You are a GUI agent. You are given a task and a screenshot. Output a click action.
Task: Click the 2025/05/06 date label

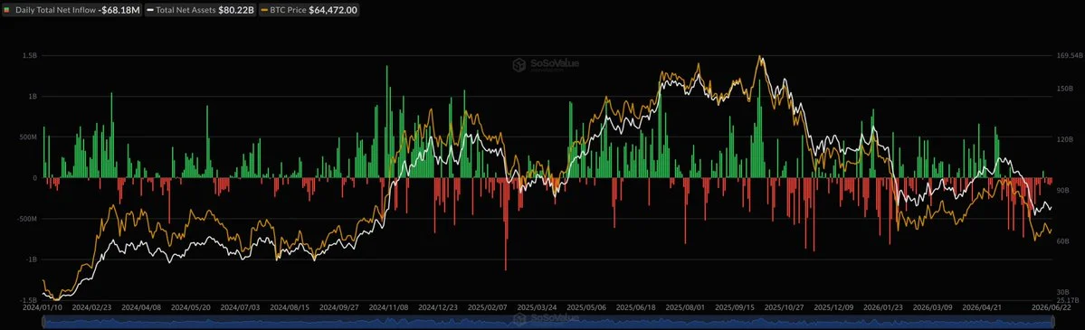pyautogui.click(x=585, y=306)
